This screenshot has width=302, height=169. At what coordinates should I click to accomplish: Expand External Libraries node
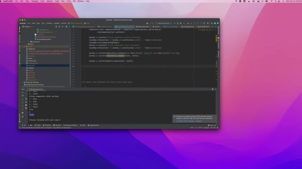pyautogui.click(x=22, y=83)
